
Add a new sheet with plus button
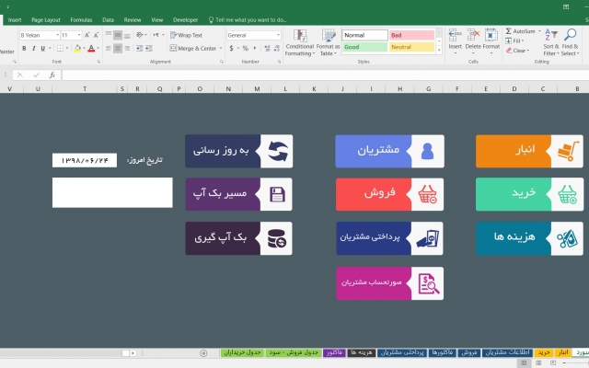[x=203, y=353]
